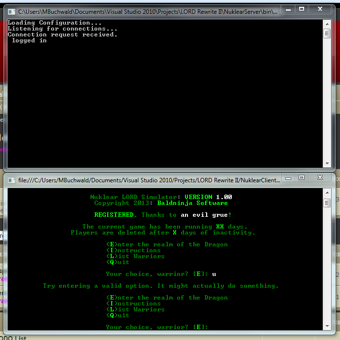This screenshot has width=340, height=340.
Task: Click the server console scroll-up arrow
Action: pos(326,23)
